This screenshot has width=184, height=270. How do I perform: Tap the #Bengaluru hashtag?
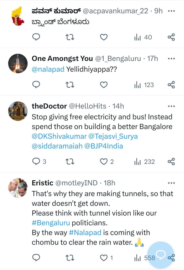[51, 223]
